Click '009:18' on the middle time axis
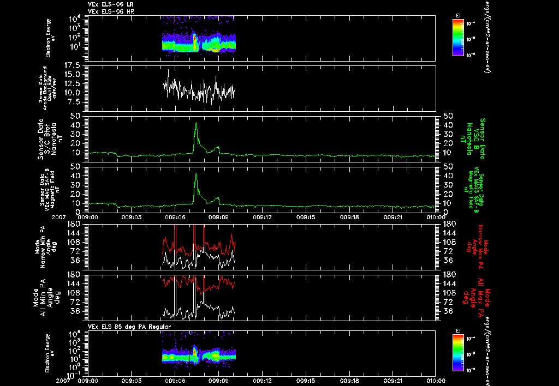The width and height of the screenshot is (559, 386). click(x=349, y=217)
